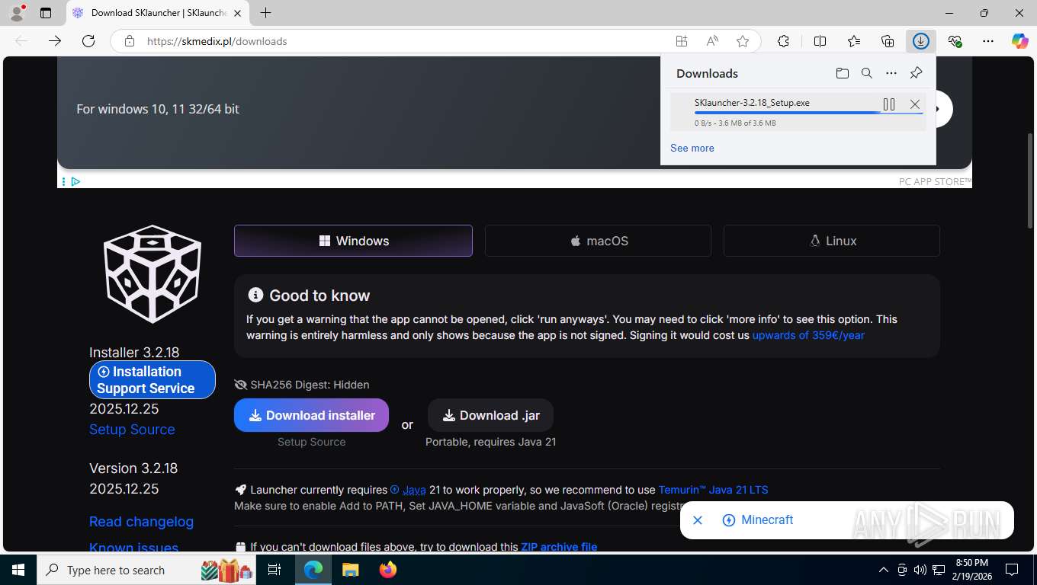Click the Good to know info icon
This screenshot has height=585, width=1037.
[x=255, y=295]
